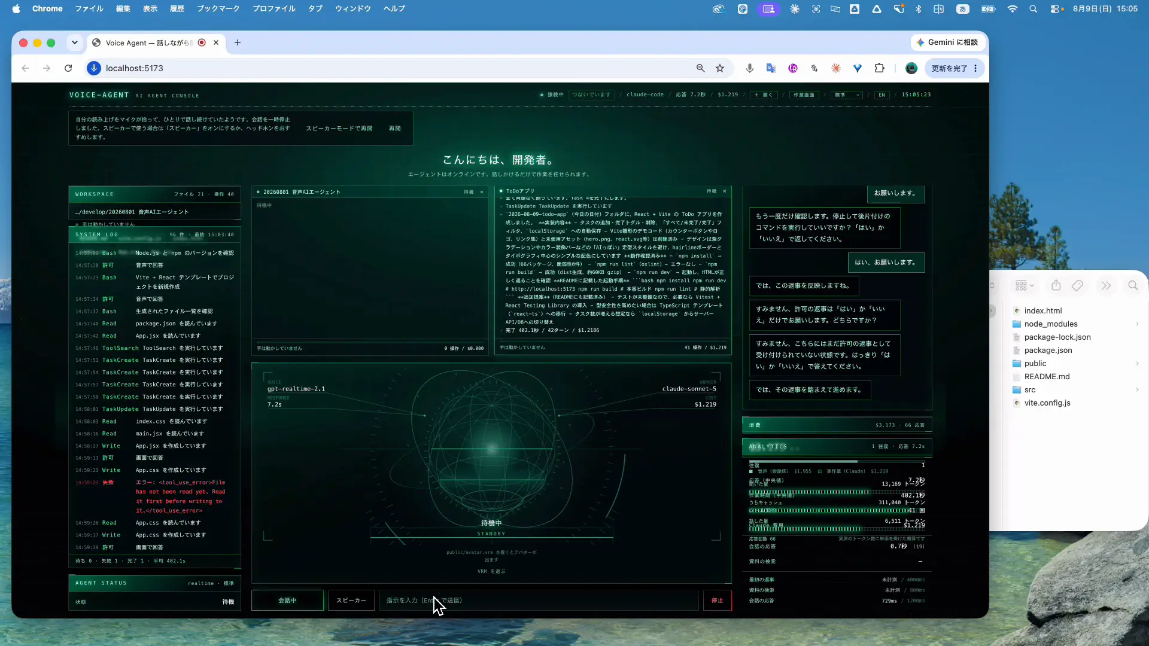Click the voice search icon beside localhost URL
The width and height of the screenshot is (1149, 646).
[94, 68]
